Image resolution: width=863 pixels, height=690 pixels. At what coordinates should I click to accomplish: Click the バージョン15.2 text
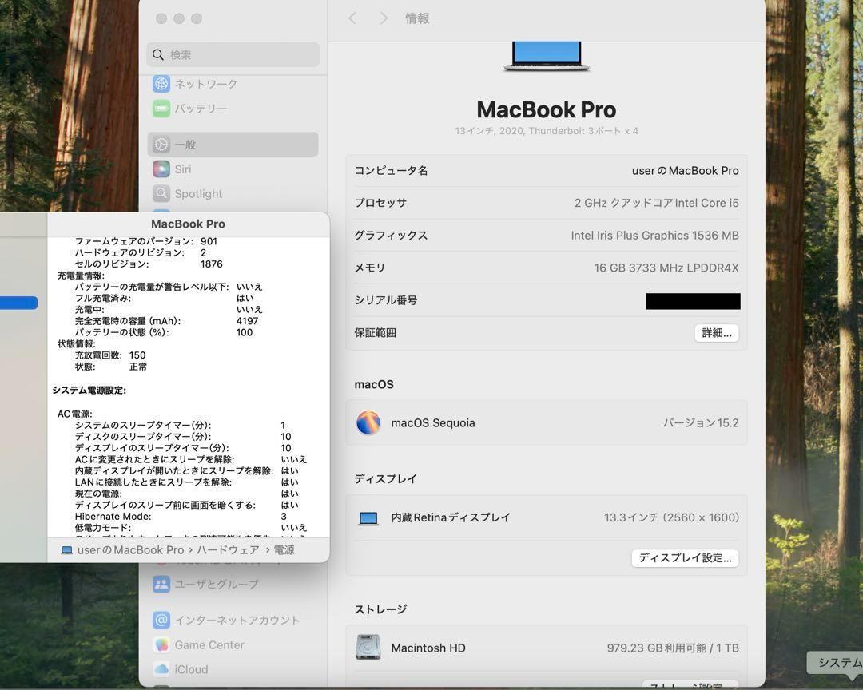[x=701, y=423]
